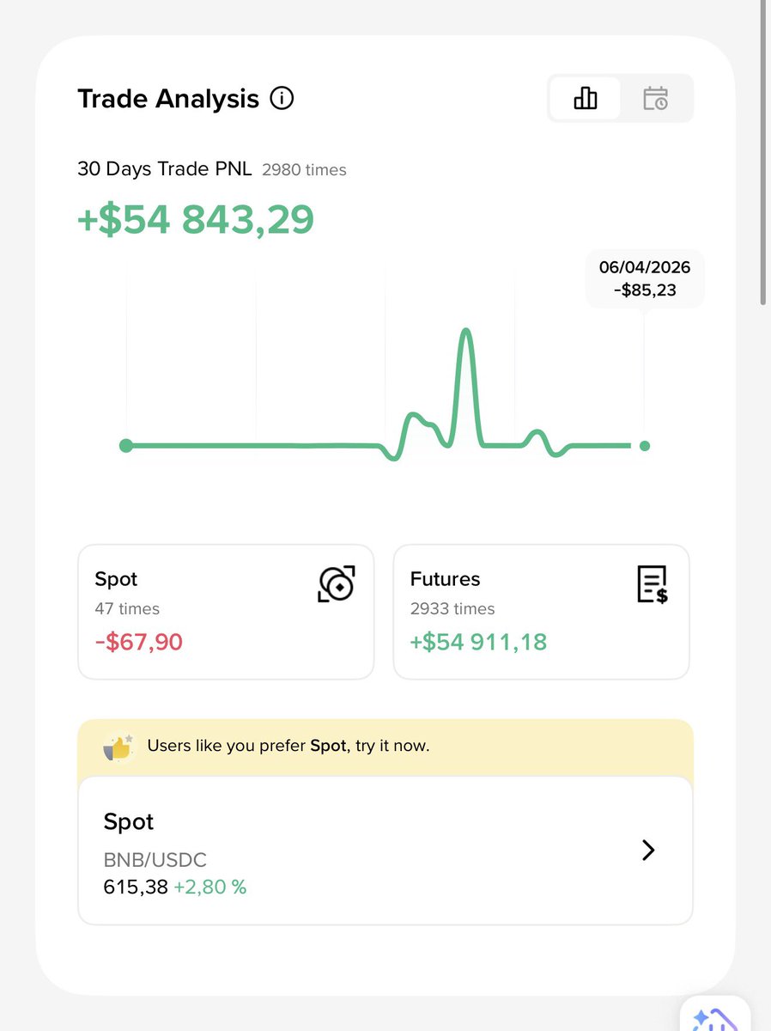Open the Futures PNL card
The width and height of the screenshot is (771, 1031).
[541, 612]
